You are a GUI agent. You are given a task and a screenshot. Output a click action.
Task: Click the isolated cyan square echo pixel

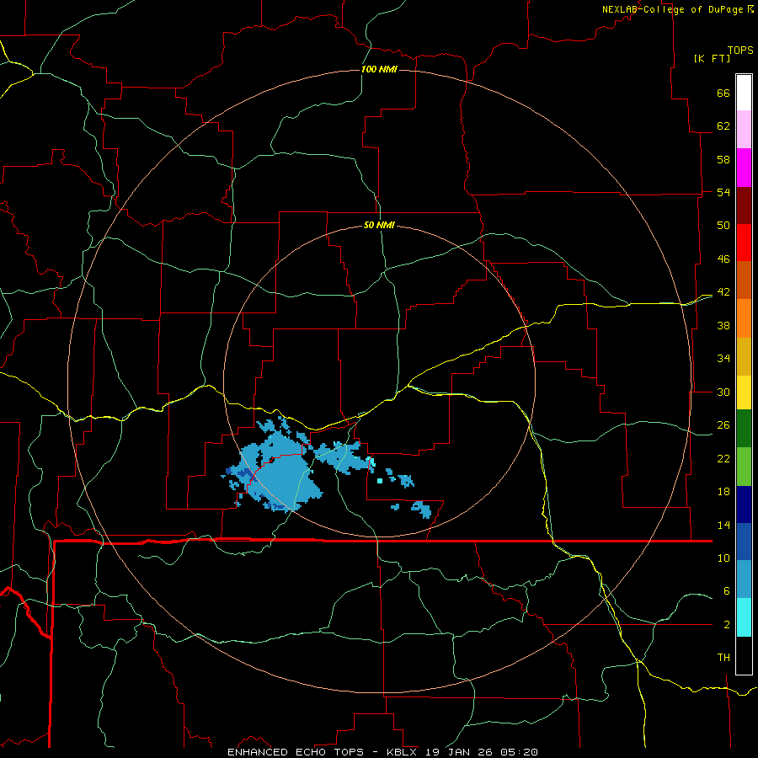(x=380, y=481)
